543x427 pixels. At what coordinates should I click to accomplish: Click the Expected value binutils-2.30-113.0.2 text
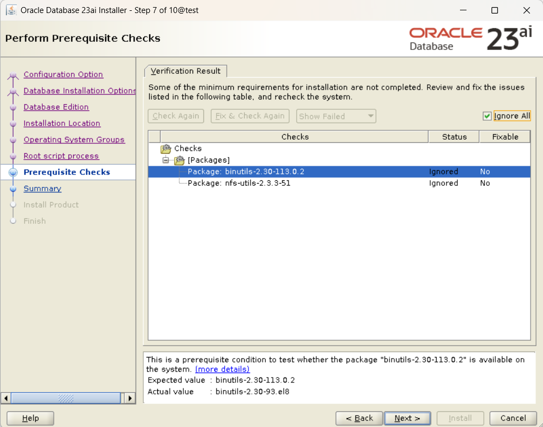tap(255, 380)
